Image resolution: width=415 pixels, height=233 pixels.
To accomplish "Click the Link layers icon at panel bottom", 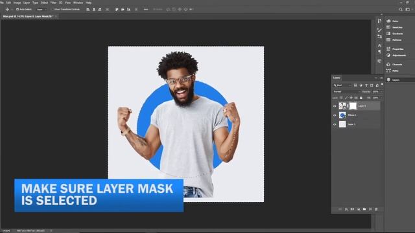I will coord(340,209).
